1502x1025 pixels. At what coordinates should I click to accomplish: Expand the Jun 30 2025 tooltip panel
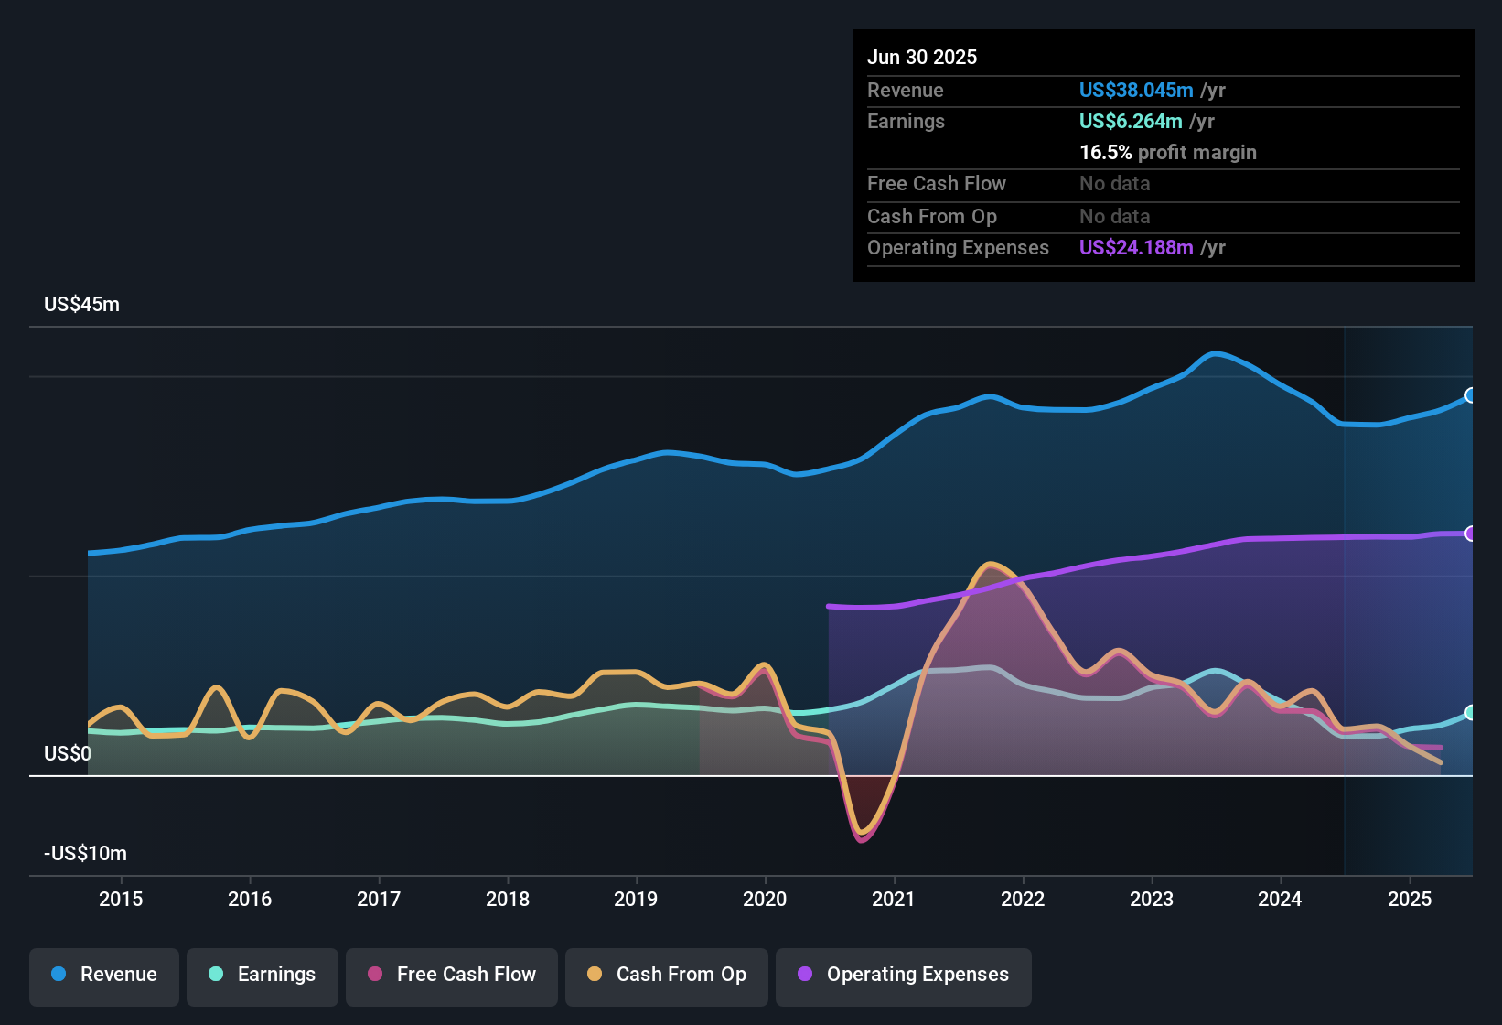1163,156
